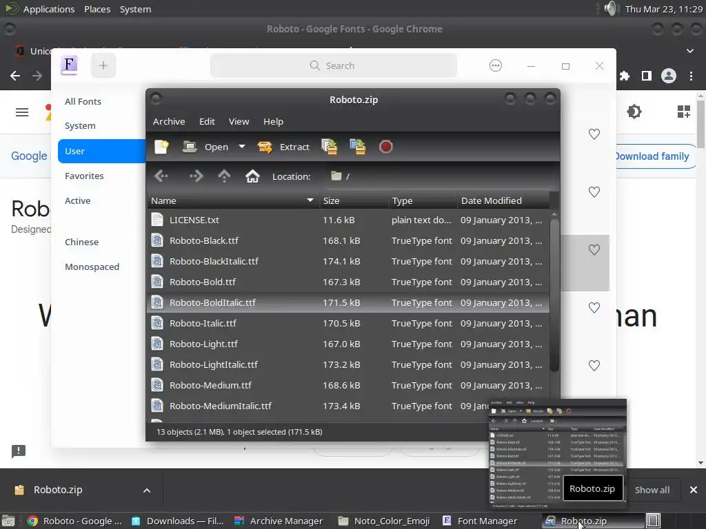Open Chrome three-dot menu
This screenshot has height=529, width=706.
691,76
